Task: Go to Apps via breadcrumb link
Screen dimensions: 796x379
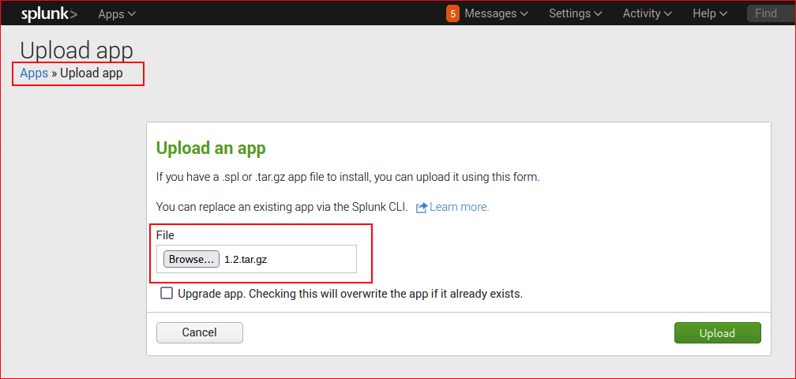Action: pos(34,73)
